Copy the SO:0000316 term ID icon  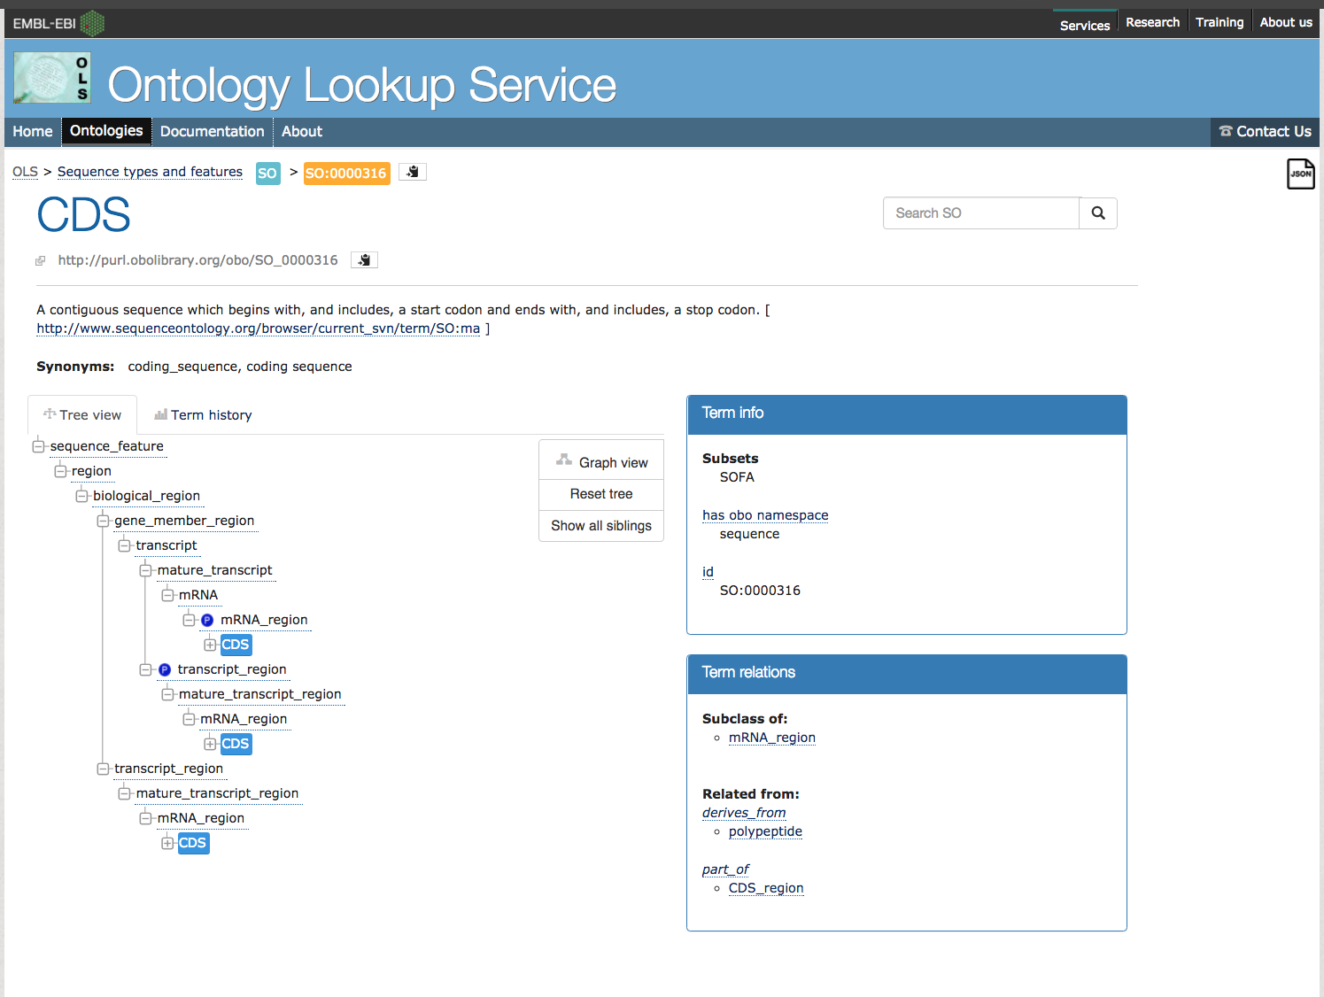[413, 172]
